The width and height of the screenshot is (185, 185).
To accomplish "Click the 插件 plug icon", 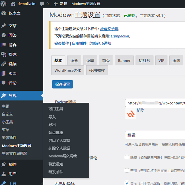I will pos(4,164).
